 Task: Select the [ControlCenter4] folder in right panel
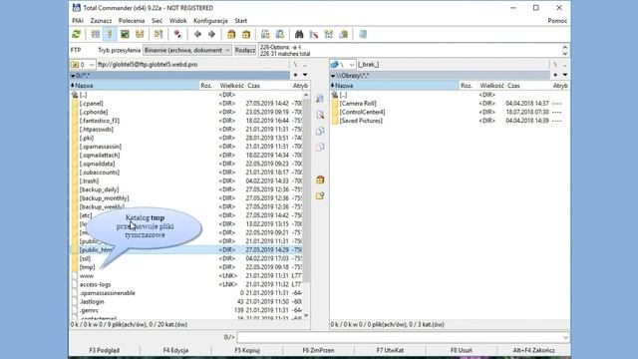click(x=362, y=112)
